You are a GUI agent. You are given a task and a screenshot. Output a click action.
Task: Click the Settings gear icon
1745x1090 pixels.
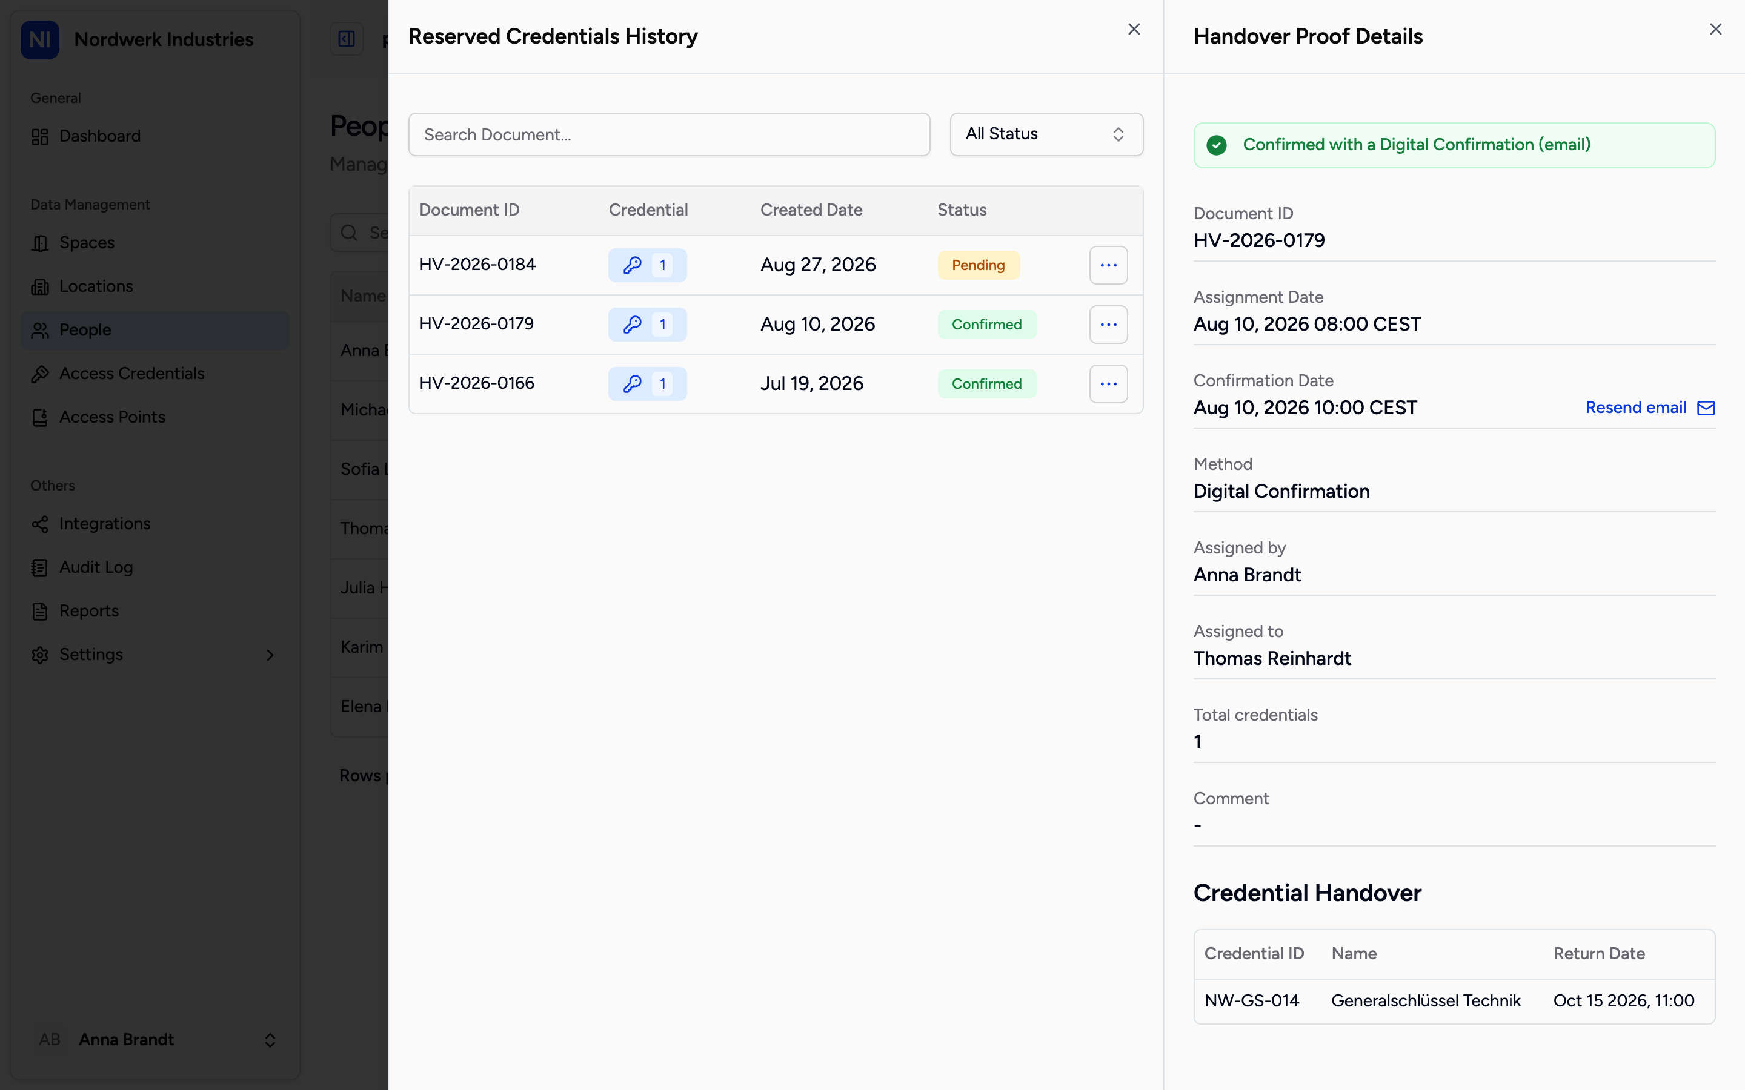pos(41,655)
